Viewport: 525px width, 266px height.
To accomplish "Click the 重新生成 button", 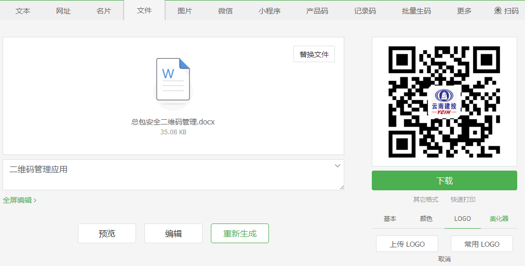I will pos(240,233).
